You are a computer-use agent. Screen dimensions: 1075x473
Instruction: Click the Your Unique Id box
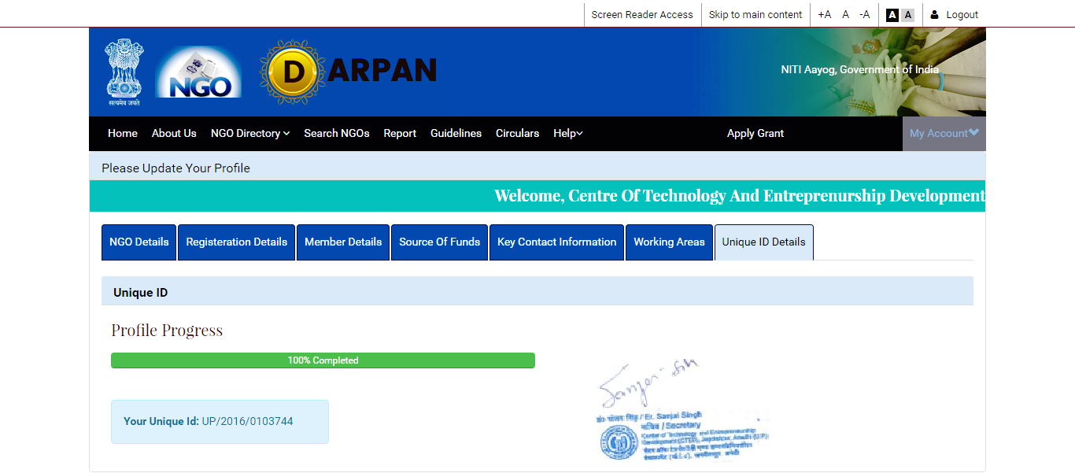220,422
